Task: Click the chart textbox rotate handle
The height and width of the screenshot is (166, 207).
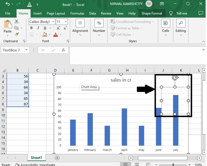Action: (x=175, y=78)
